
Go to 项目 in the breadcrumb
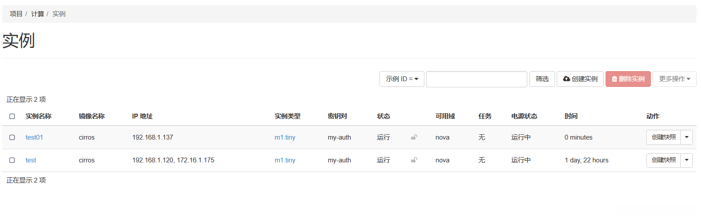tap(16, 14)
